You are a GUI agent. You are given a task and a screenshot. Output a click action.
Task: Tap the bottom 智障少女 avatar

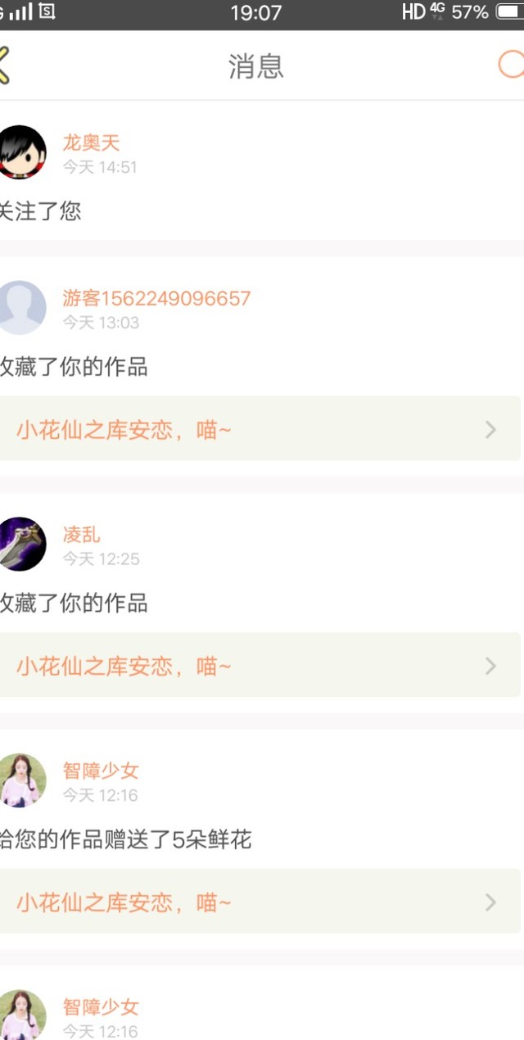click(20, 1015)
